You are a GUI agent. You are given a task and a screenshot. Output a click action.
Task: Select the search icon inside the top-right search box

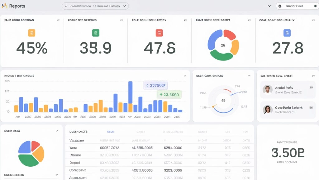click(280, 6)
